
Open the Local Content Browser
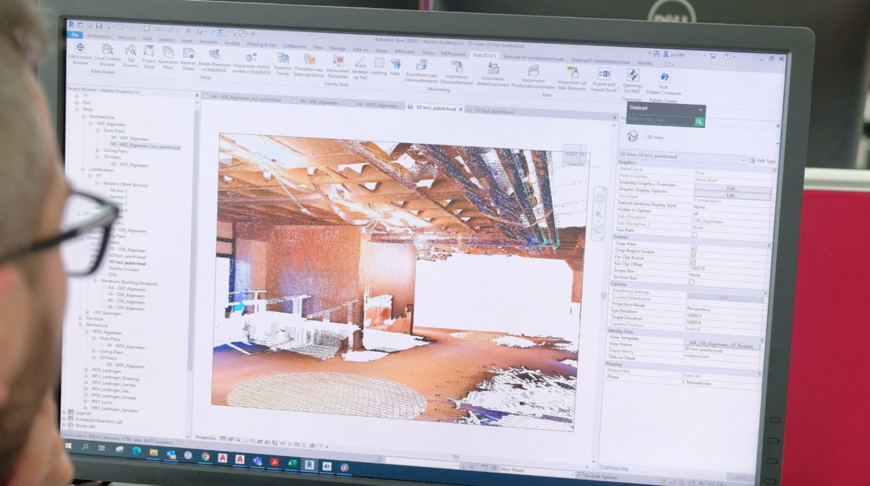pos(108,55)
